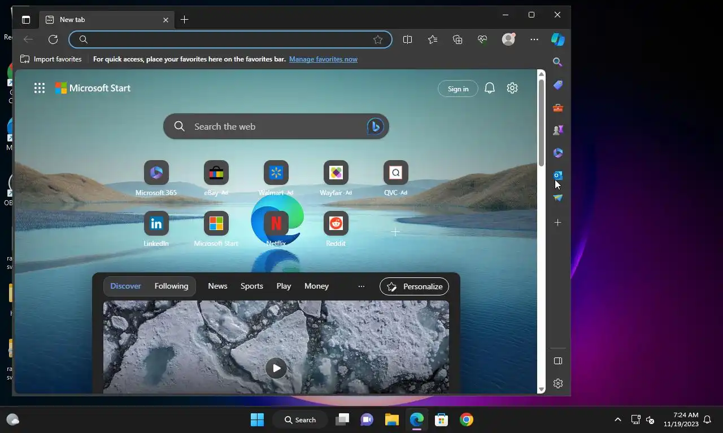This screenshot has width=723, height=433.
Task: Click Import favorites
Action: (51, 59)
